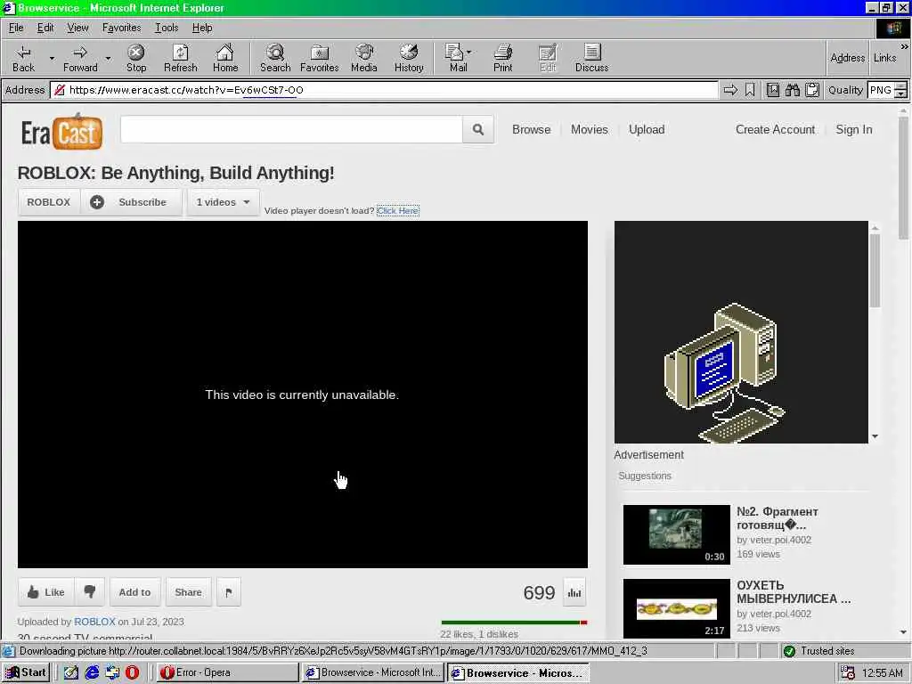Open suggested video thumbnail with 0:30 duration

point(677,534)
